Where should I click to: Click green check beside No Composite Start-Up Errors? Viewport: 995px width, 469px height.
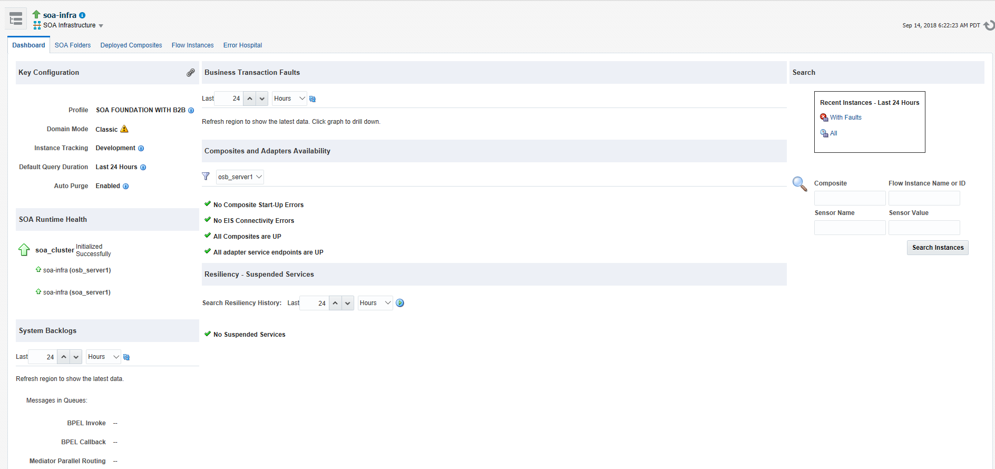[x=208, y=204]
